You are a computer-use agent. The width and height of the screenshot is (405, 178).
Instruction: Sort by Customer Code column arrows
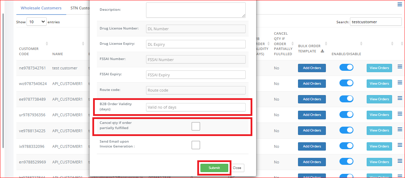pyautogui.click(x=47, y=43)
